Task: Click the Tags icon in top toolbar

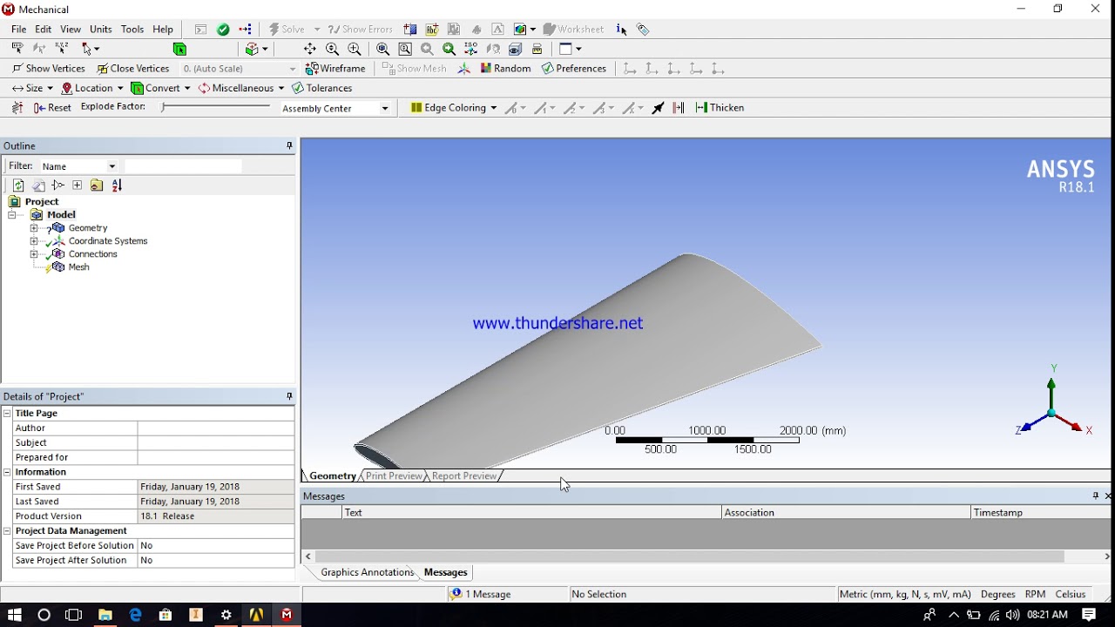Action: point(643,29)
